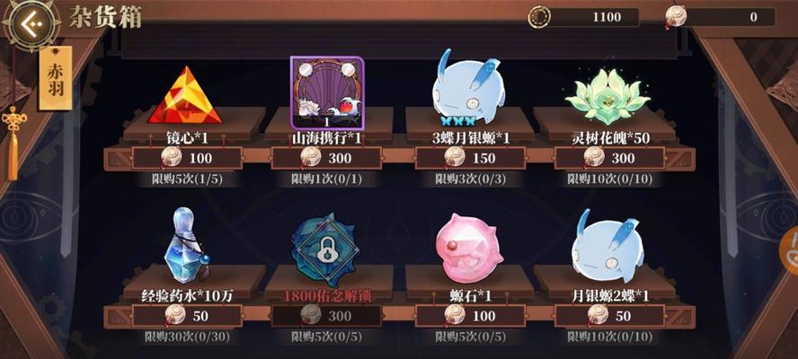The width and height of the screenshot is (798, 359).
Task: Tap the gold coin balance showing 1100
Action: 583,17
